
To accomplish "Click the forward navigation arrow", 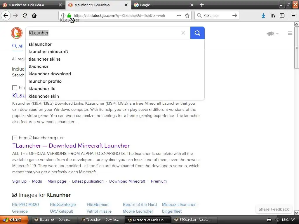I will 16,15.
